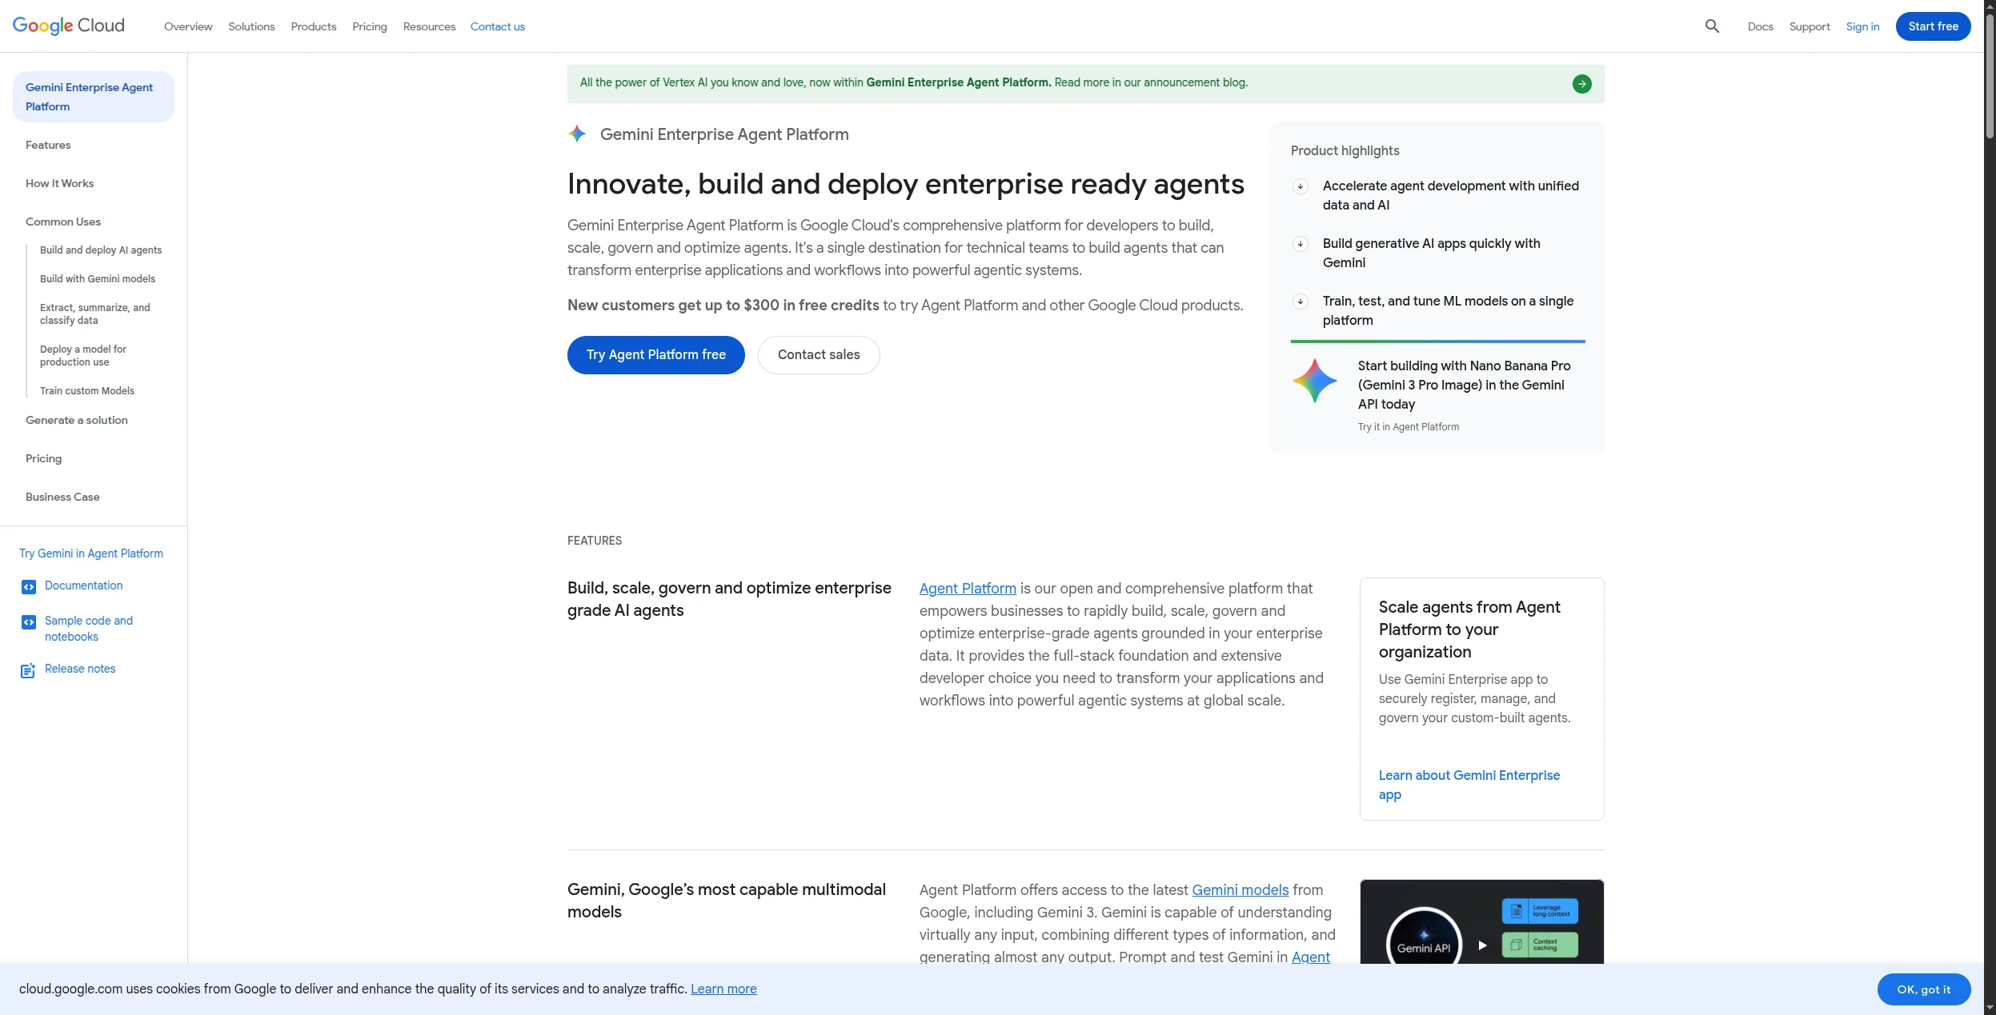Click Try Agent Platform free button
This screenshot has height=1015, width=1996.
pyautogui.click(x=656, y=355)
